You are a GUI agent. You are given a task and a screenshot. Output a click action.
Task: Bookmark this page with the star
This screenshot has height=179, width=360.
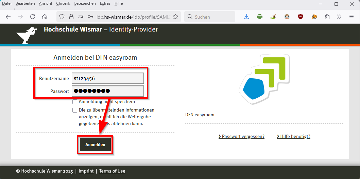click(175, 17)
